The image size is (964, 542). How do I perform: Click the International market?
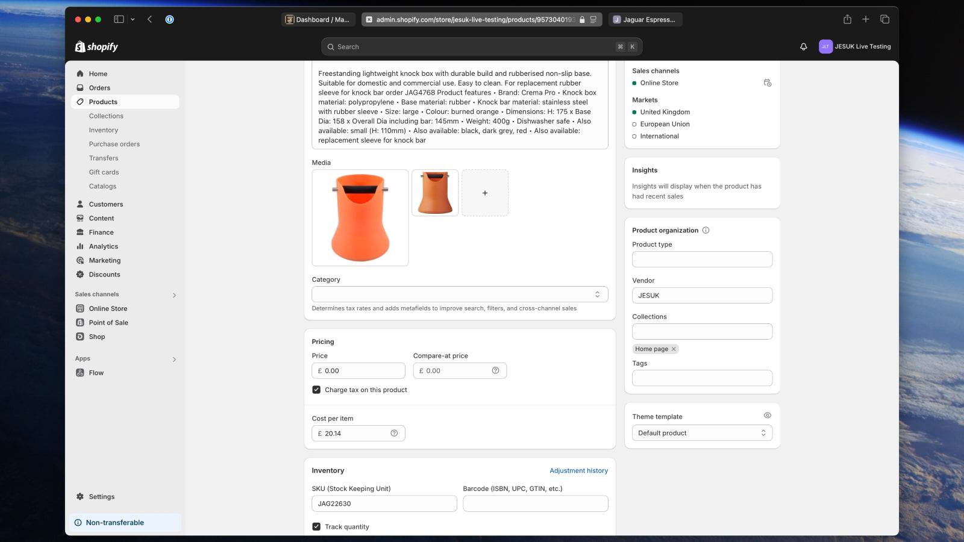pos(660,136)
